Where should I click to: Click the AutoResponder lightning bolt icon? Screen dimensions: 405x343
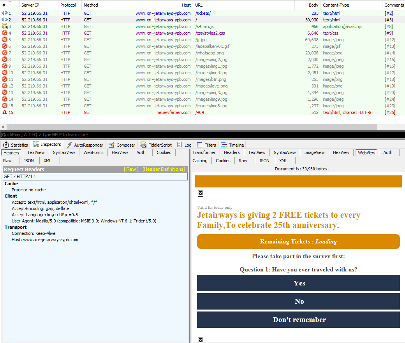pyautogui.click(x=69, y=145)
